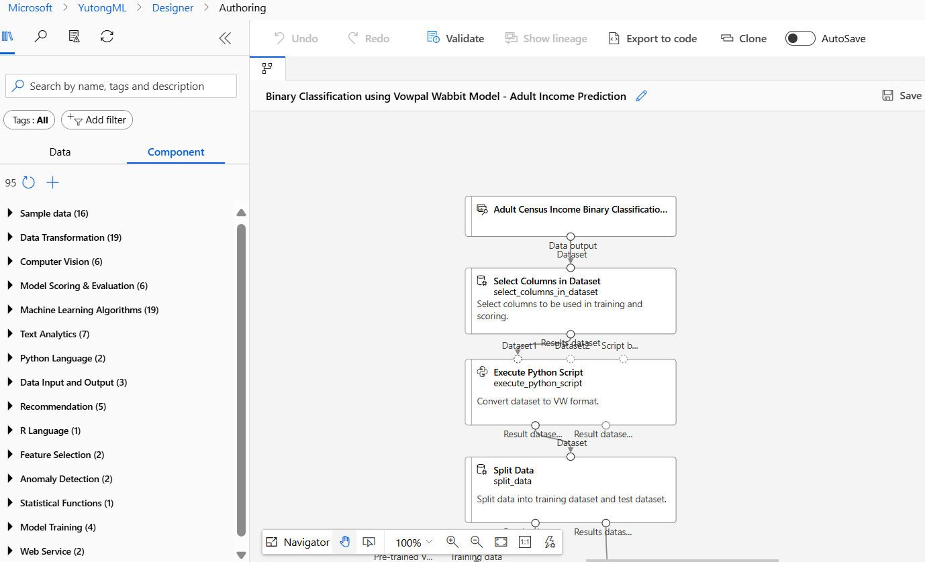Reset zoom to actual size 1:1

click(525, 542)
